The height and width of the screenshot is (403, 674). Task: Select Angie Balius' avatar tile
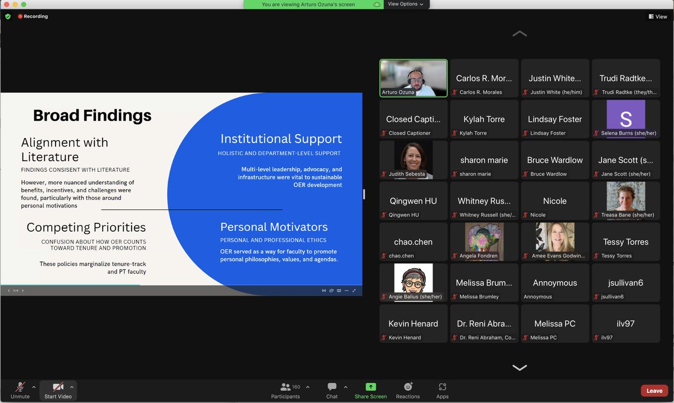click(413, 283)
